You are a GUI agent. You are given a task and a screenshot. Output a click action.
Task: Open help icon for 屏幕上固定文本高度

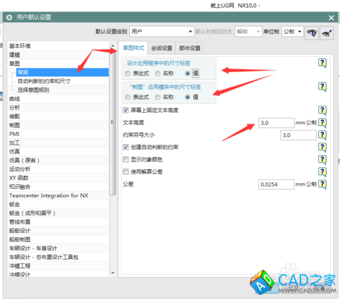click(x=322, y=111)
